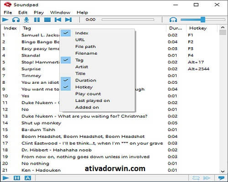Image resolution: width=228 pixels, height=182 pixels.
Task: Sort by the Index column header
Action: [x=10, y=28]
